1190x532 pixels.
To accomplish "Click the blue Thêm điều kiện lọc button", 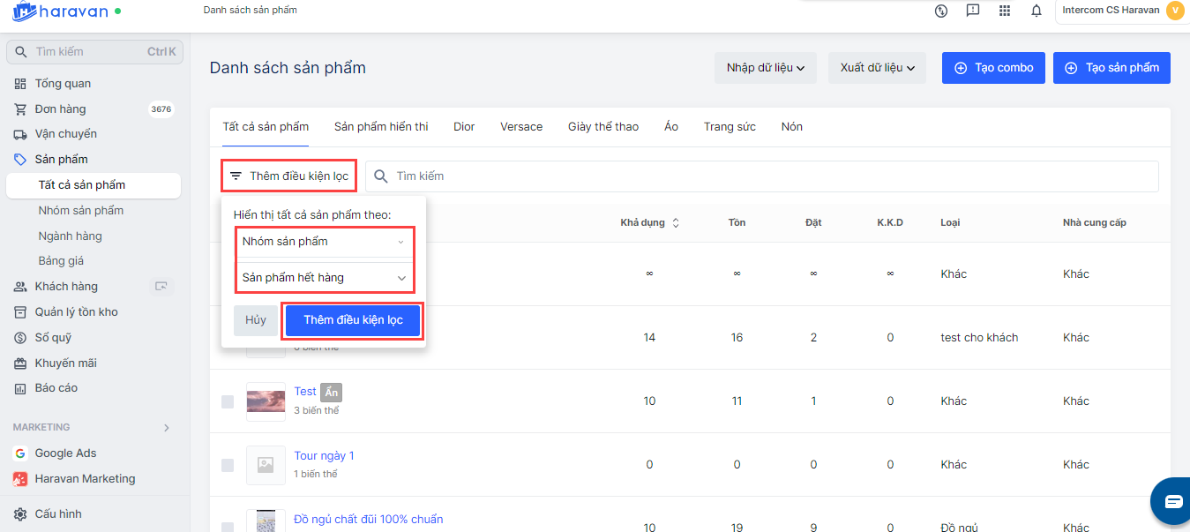I will click(353, 320).
